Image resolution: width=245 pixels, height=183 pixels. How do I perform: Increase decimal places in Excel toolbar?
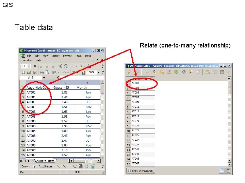pyautogui.click(x=60, y=66)
